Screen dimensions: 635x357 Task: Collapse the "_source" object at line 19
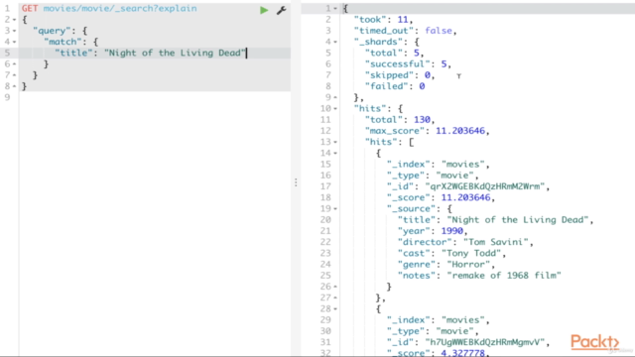pyautogui.click(x=335, y=209)
